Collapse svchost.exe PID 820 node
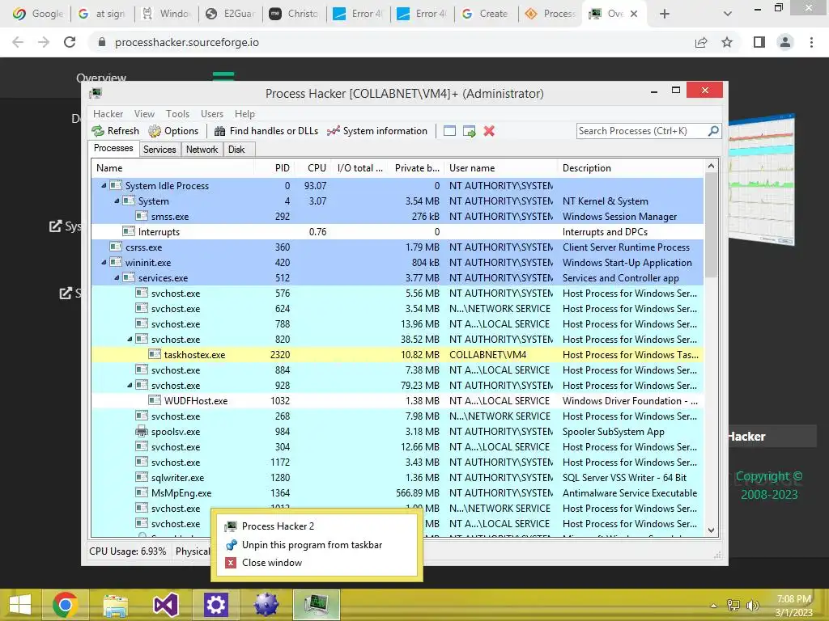The width and height of the screenshot is (829, 621). 130,339
